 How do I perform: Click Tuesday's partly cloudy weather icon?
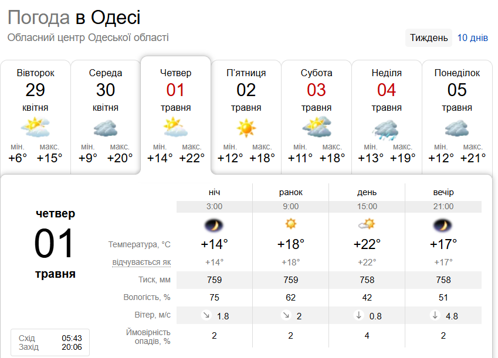pos(35,127)
